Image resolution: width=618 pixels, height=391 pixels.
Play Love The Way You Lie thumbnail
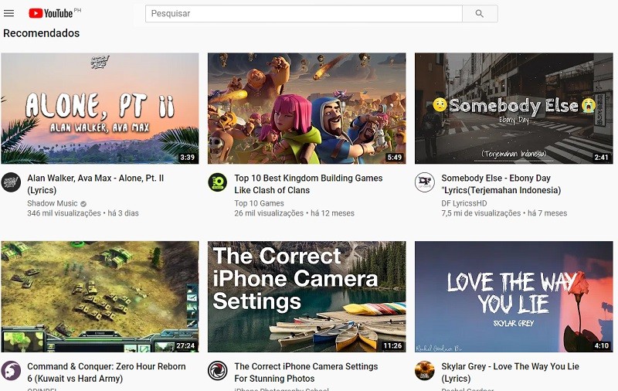[514, 297]
